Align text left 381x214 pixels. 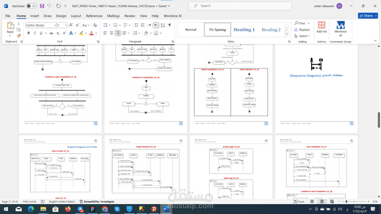[105, 33]
